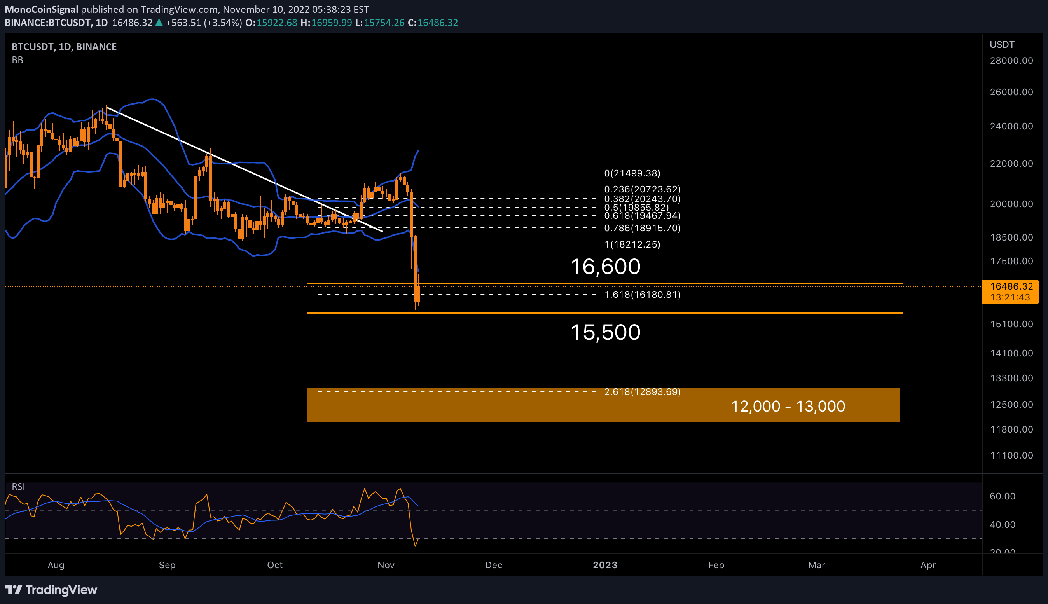
Task: Click the green up-arrow beside 16486.32 header
Action: (x=159, y=23)
